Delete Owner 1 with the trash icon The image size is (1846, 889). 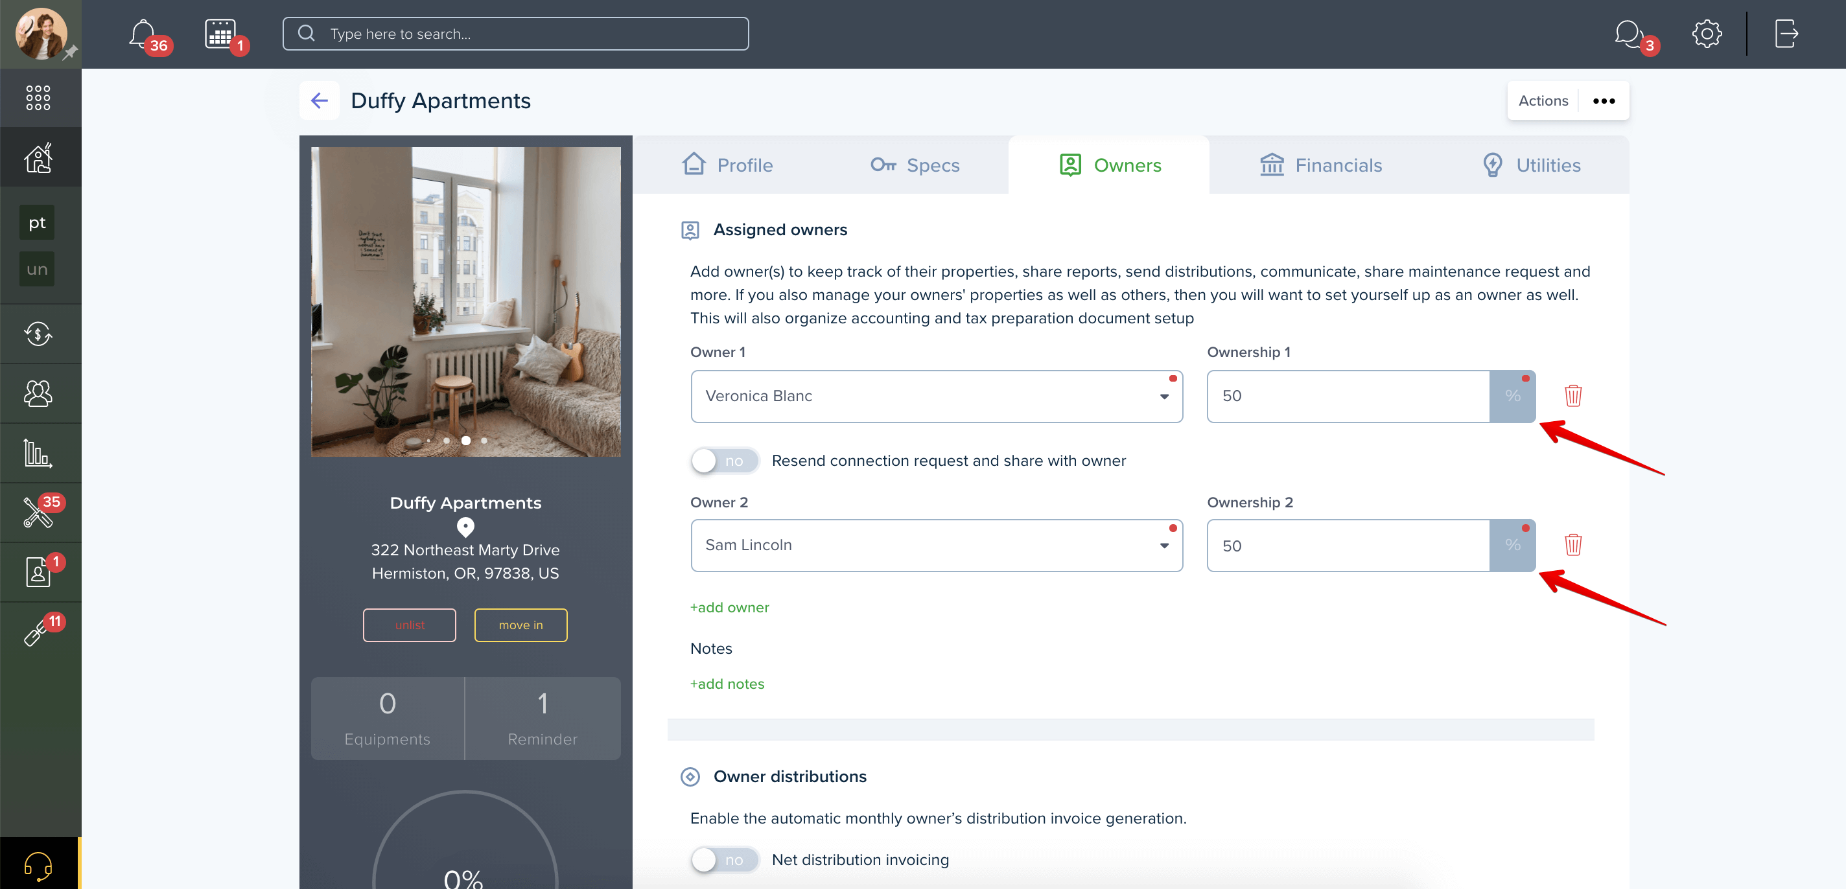coord(1573,396)
